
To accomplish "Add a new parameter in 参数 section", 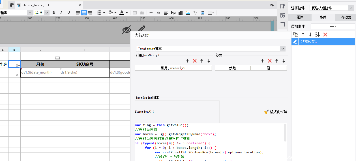I will 263,61.
